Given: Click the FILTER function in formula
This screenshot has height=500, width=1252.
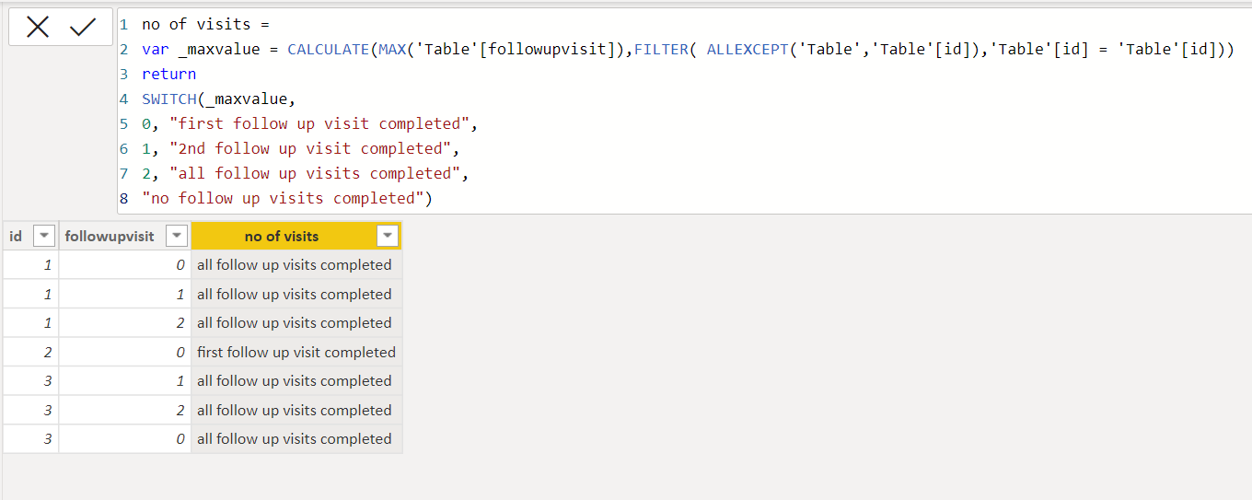Looking at the screenshot, I should coord(661,49).
